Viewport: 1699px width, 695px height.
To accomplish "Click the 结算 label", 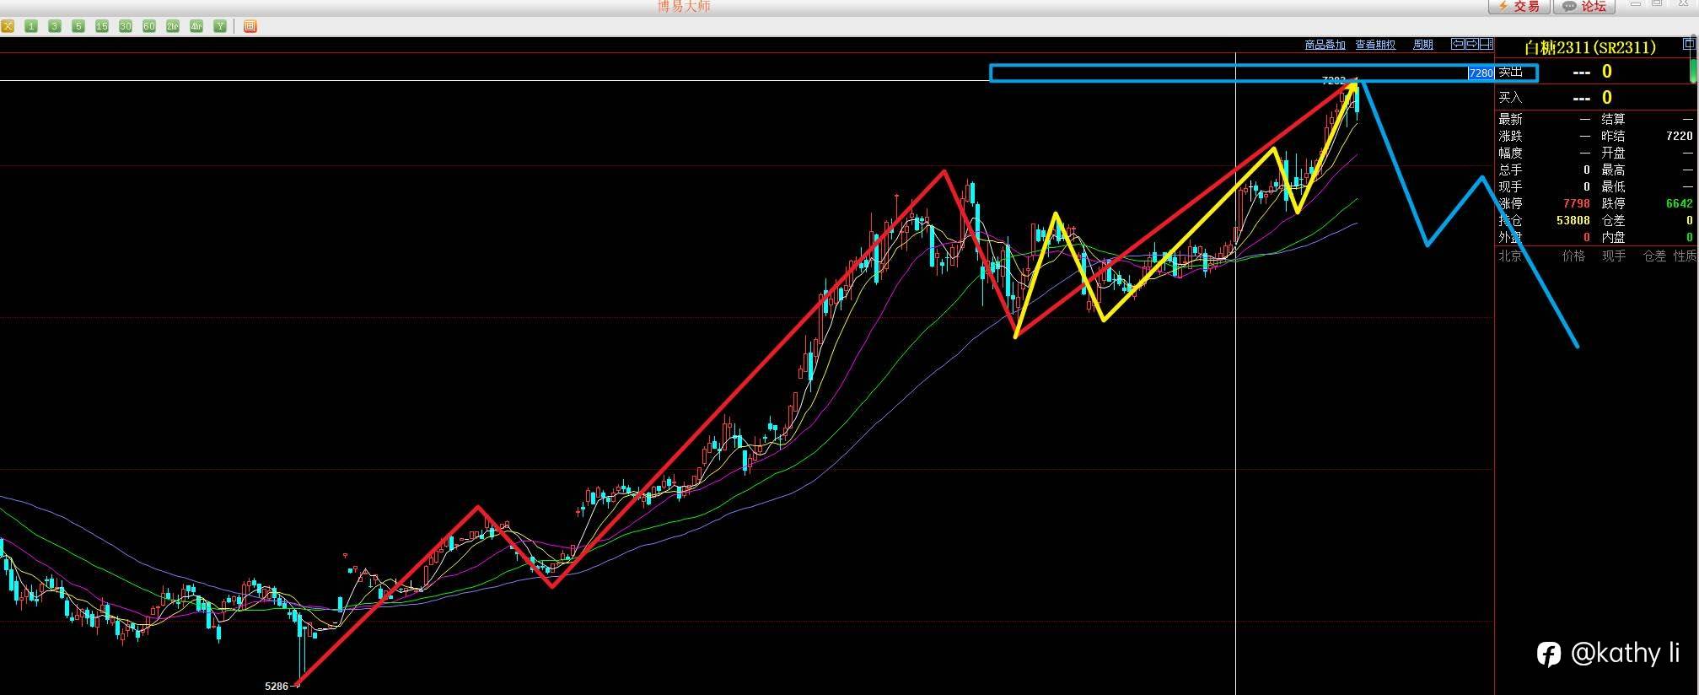I will click(x=1613, y=119).
